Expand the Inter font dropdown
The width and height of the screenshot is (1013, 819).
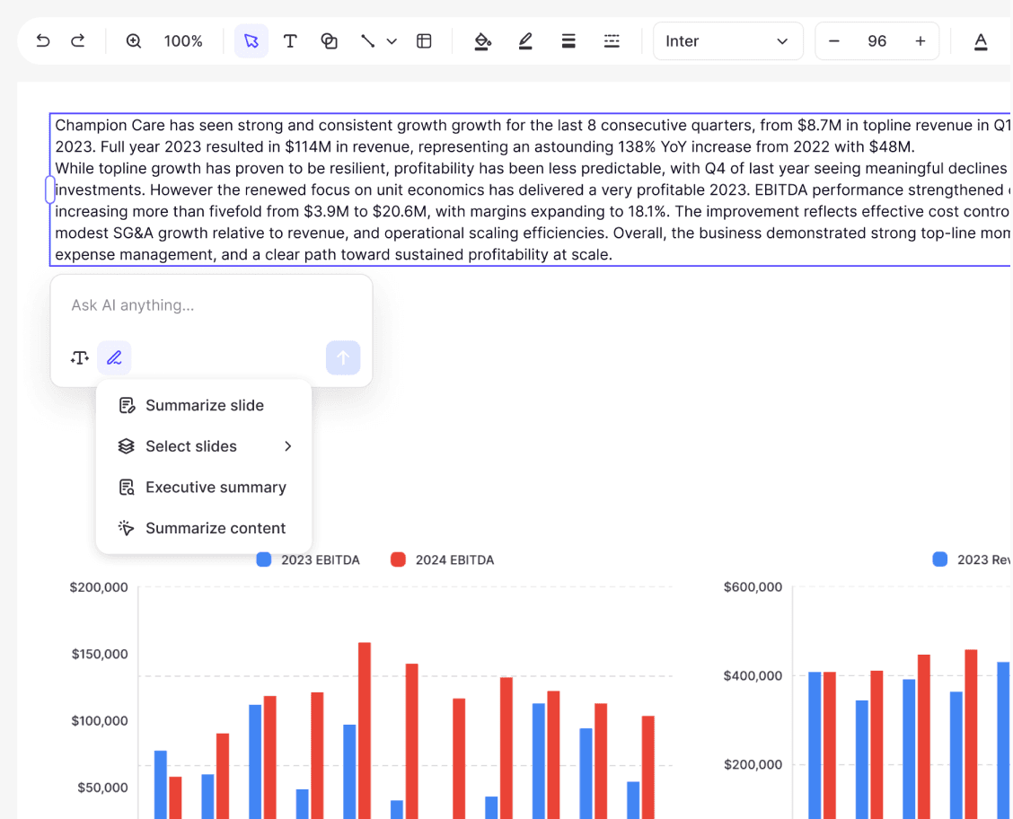coord(728,41)
